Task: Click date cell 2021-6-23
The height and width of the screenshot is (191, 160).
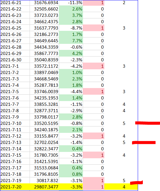Action: [15, 15]
